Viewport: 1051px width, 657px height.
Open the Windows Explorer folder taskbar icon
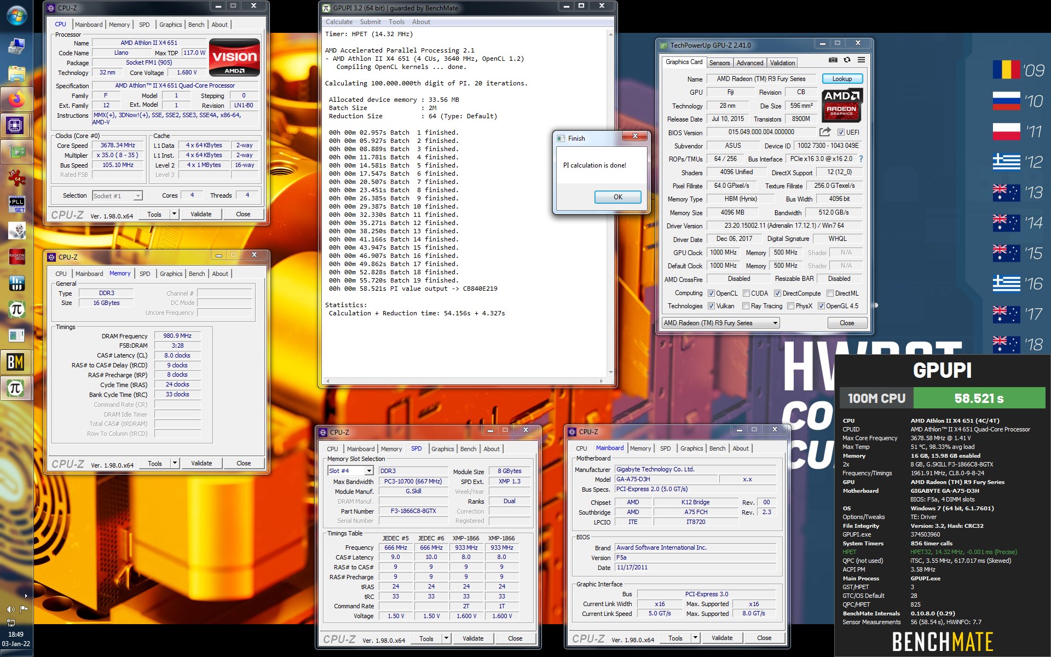(x=16, y=73)
